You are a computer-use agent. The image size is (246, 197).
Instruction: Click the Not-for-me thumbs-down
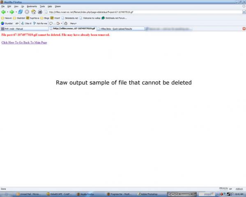tap(40, 23)
